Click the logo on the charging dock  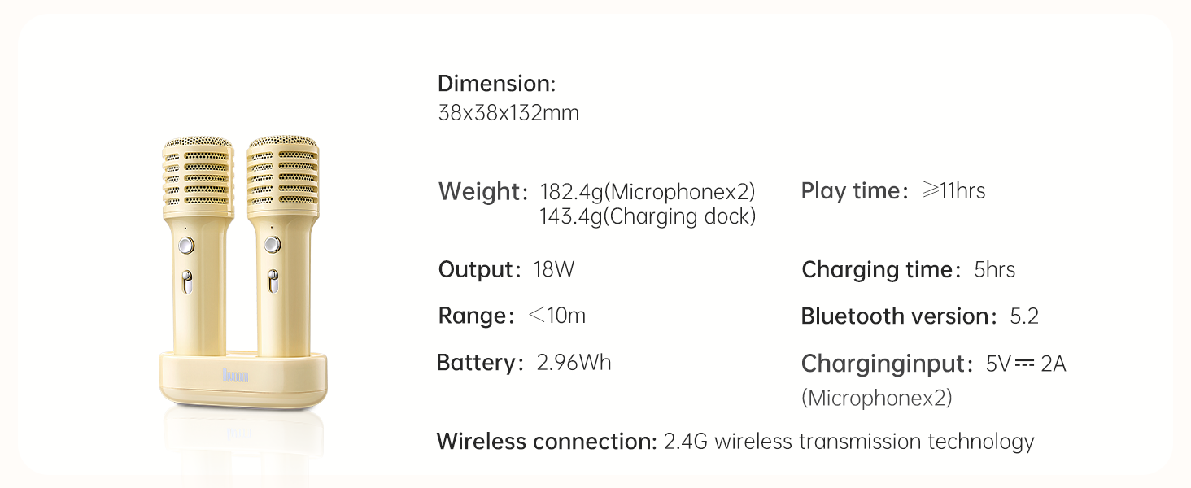(236, 376)
